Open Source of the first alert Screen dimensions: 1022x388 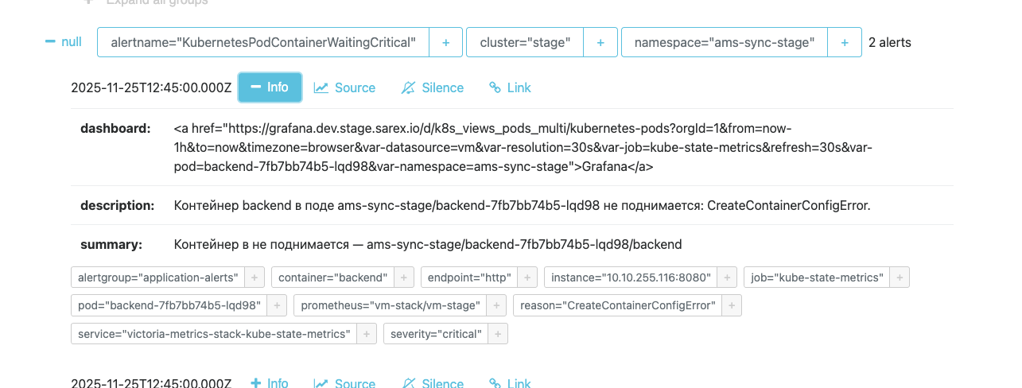pos(344,87)
